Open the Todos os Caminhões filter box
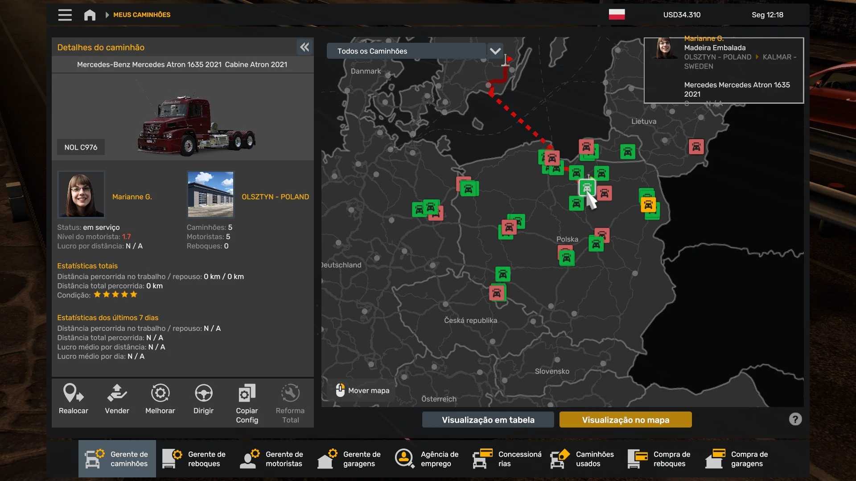Image resolution: width=856 pixels, height=481 pixels. point(406,51)
